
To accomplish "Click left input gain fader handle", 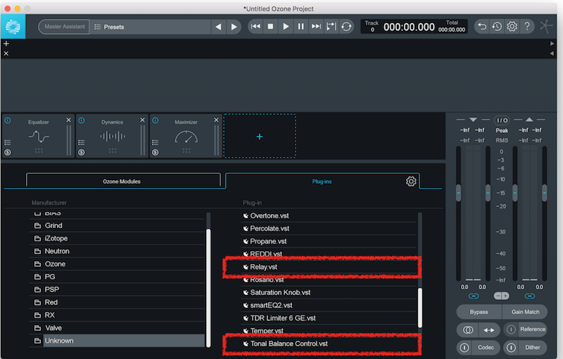I will pyautogui.click(x=458, y=193).
